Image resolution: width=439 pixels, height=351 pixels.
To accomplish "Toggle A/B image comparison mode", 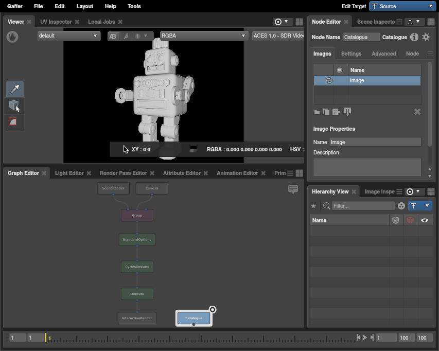I will pyautogui.click(x=113, y=36).
